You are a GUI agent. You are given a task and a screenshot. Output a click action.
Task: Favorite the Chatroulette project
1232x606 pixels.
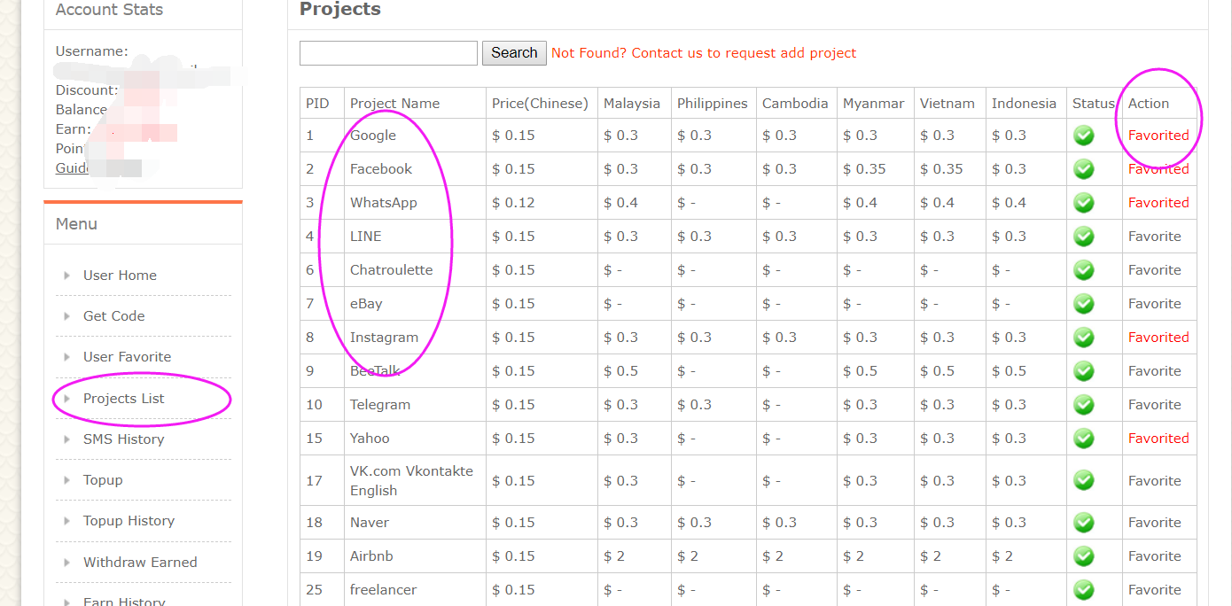[x=1154, y=270]
